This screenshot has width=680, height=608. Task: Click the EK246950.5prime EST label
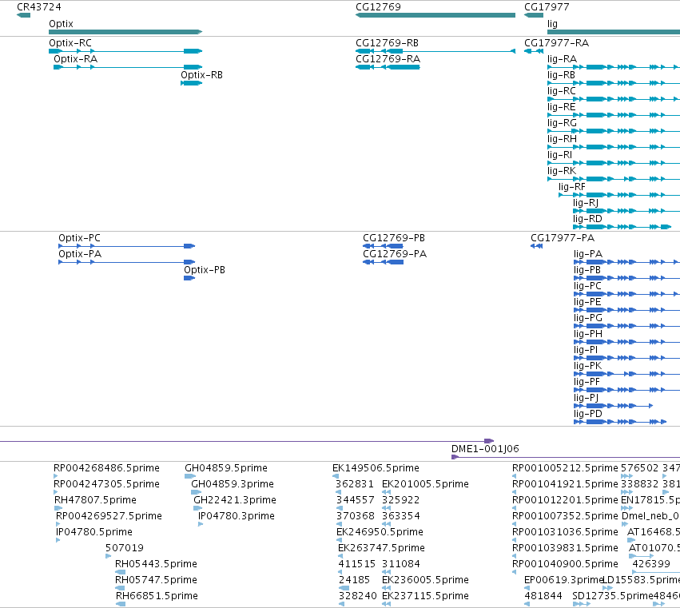pos(380,532)
